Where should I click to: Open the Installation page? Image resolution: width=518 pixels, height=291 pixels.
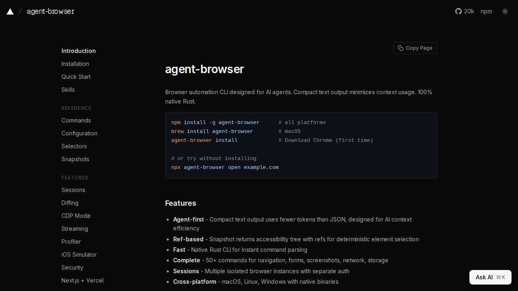[x=75, y=64]
